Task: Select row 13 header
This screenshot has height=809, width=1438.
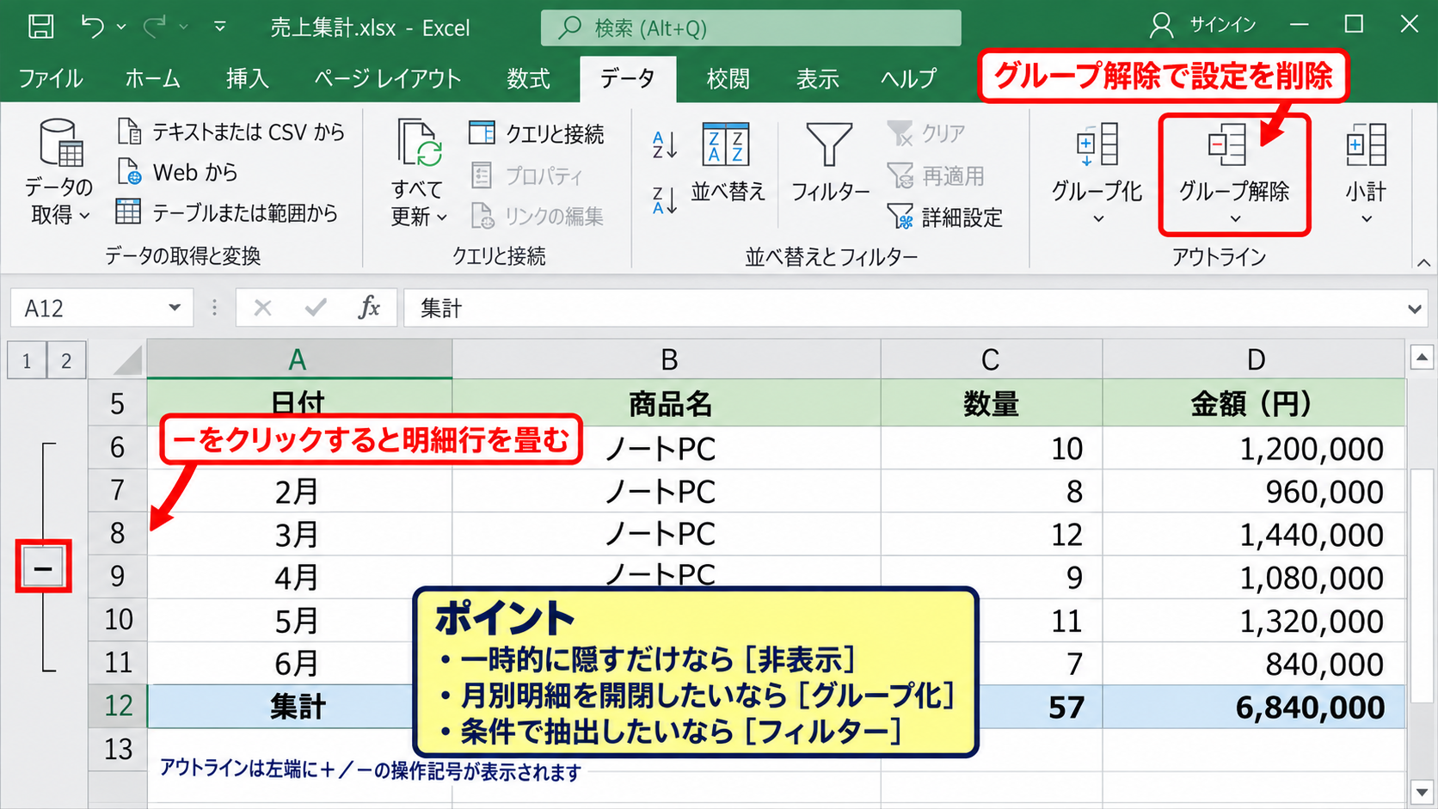Action: 118,749
